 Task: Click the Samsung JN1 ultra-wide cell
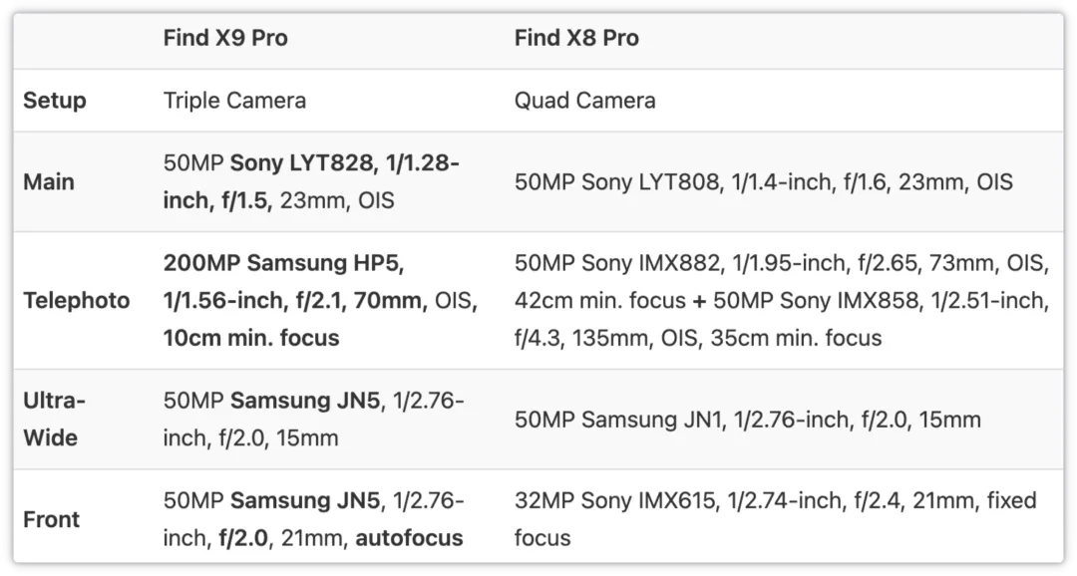[747, 420]
